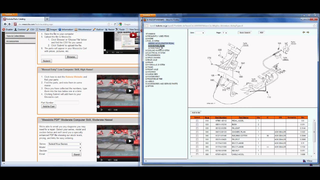Collapse the FUEL SYSTEM tree node
The image size is (320, 180).
pos(146,41)
